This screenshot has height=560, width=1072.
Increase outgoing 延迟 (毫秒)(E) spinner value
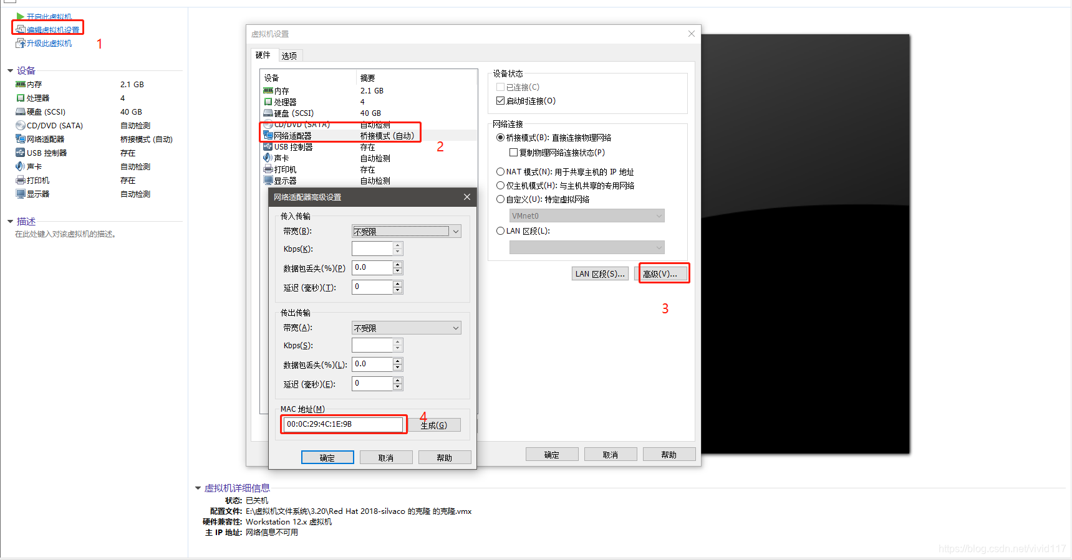(x=398, y=380)
